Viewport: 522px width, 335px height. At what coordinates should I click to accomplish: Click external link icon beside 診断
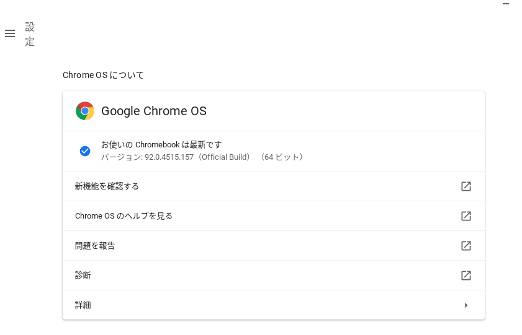466,276
